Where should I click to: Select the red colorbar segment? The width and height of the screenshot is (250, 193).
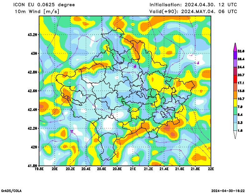click(x=235, y=79)
